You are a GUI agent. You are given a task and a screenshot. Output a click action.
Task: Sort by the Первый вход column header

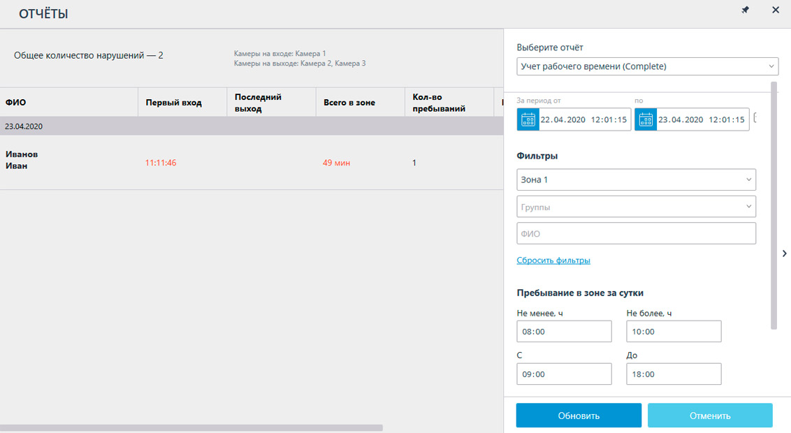(x=173, y=103)
